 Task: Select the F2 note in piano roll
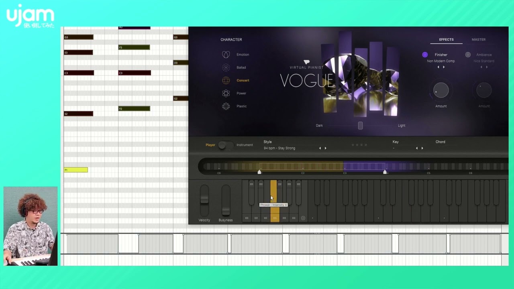[134, 108]
